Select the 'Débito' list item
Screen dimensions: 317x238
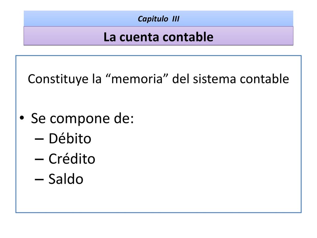[x=70, y=139]
